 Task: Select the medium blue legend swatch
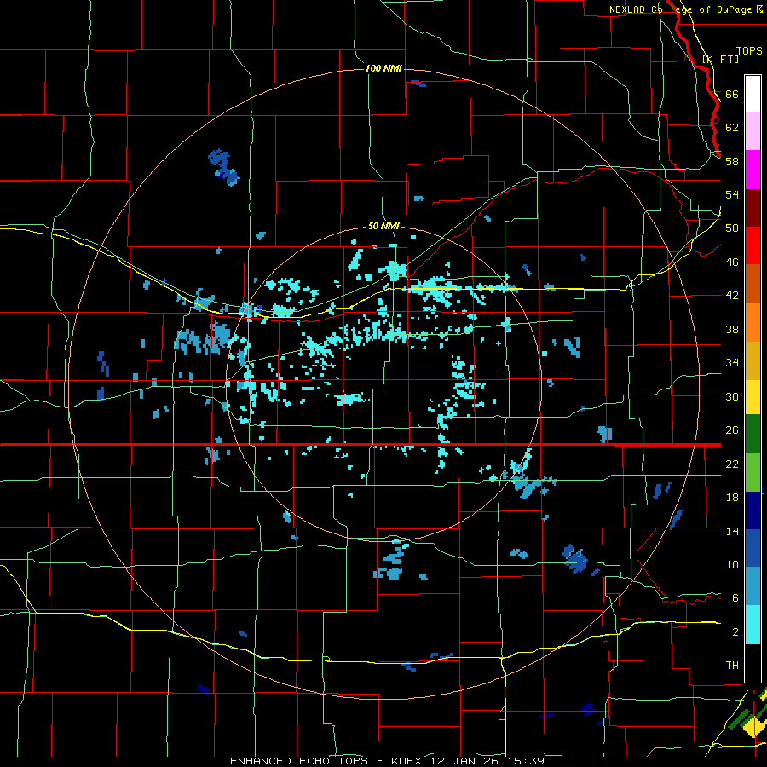753,549
